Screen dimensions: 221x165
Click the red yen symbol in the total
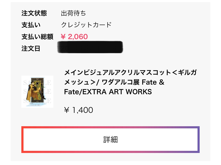(63, 37)
